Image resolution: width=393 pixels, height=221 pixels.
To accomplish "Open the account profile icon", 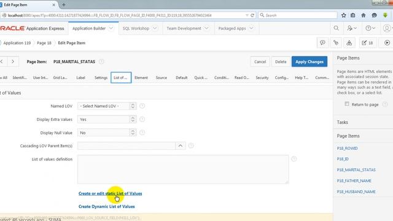I will click(387, 28).
